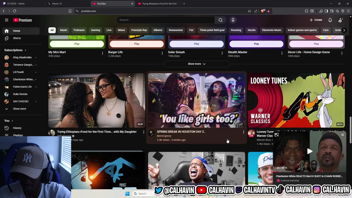
Task: Open Home in the sidebar
Action: pos(21,31)
